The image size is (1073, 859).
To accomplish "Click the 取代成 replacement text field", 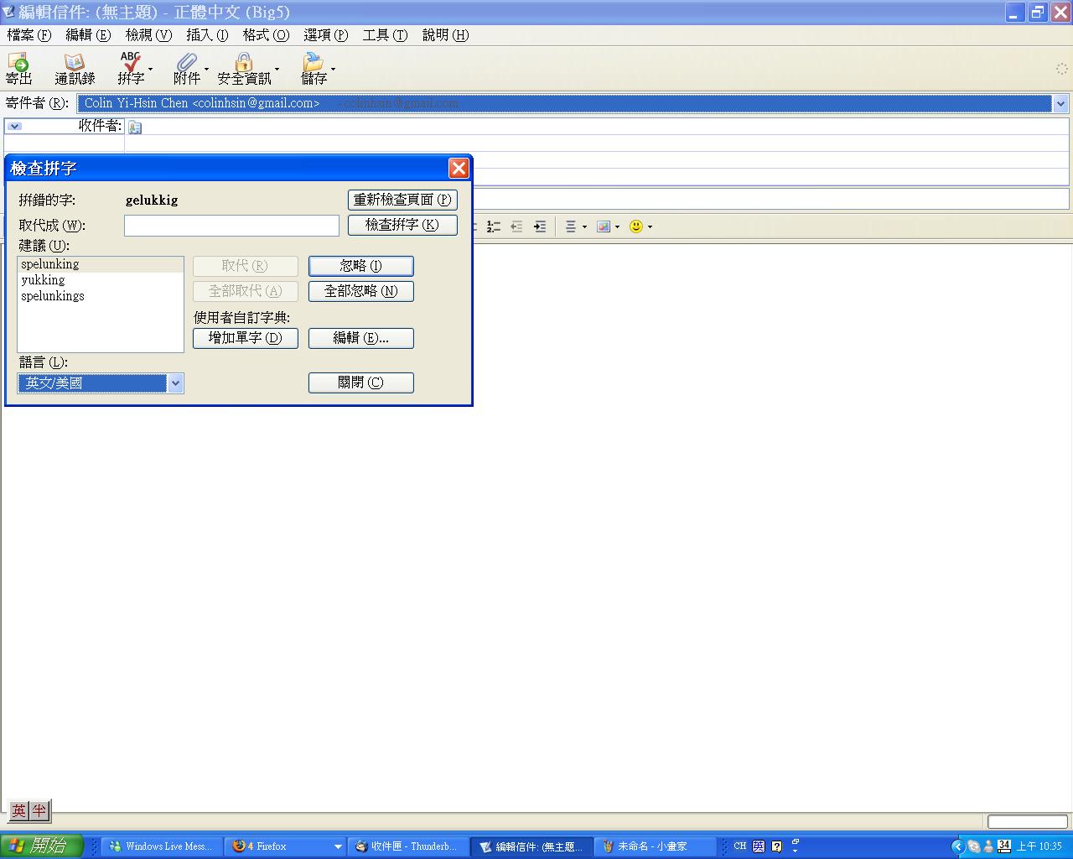I will (x=231, y=226).
